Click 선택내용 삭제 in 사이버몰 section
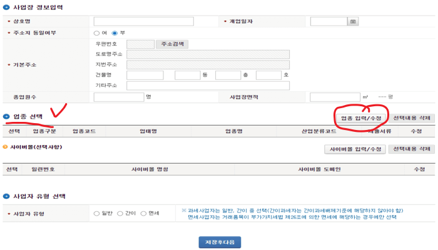Image resolution: width=438 pixels, height=250 pixels. coord(412,149)
